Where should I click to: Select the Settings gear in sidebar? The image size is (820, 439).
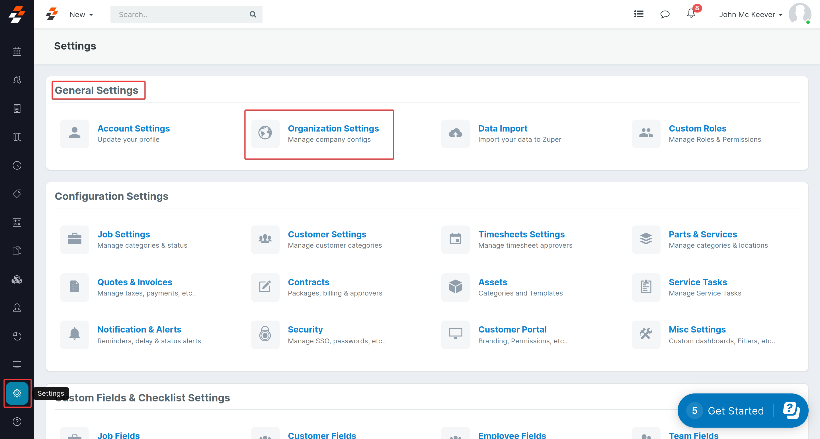pyautogui.click(x=17, y=393)
